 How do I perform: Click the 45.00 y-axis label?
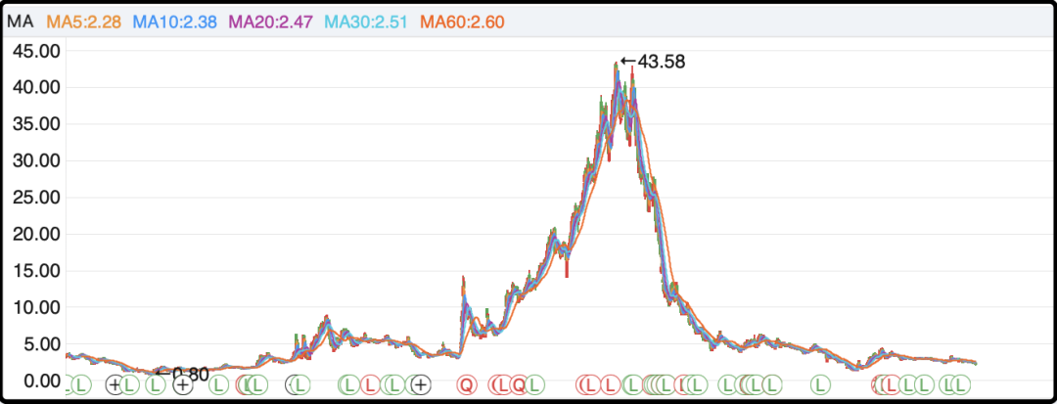[x=35, y=51]
